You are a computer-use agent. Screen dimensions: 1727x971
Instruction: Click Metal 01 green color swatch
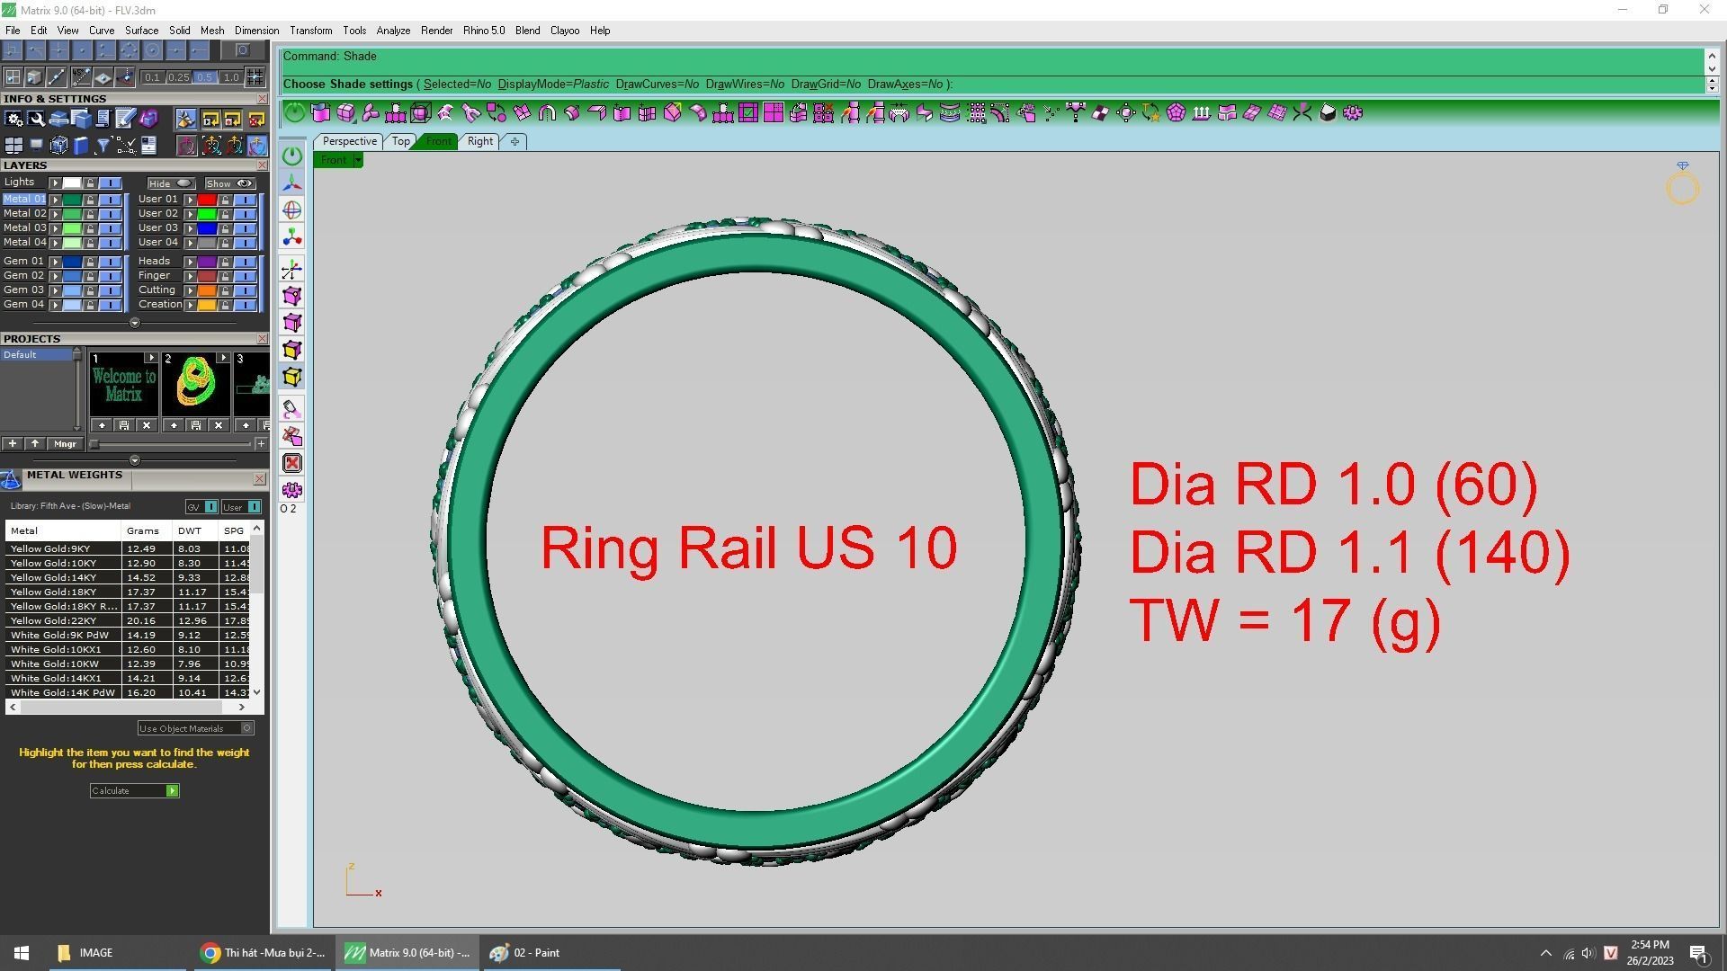pyautogui.click(x=72, y=200)
